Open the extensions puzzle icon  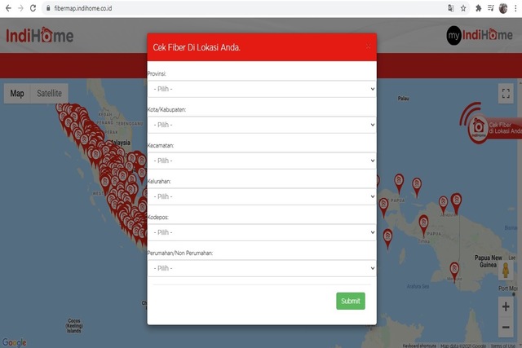tap(479, 8)
